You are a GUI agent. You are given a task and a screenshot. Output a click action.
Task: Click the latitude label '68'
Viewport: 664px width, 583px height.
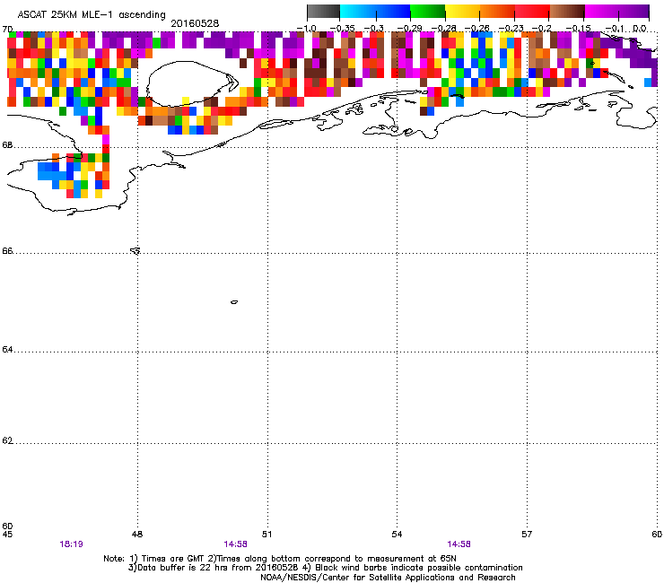(7, 145)
